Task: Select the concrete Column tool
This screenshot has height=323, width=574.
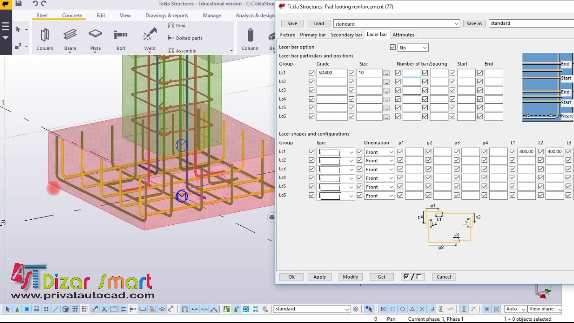Action: 250,39
